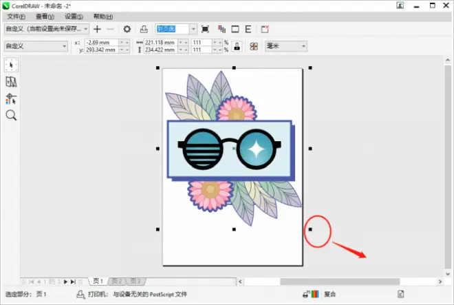Click the plus icon to save print style

pos(97,29)
